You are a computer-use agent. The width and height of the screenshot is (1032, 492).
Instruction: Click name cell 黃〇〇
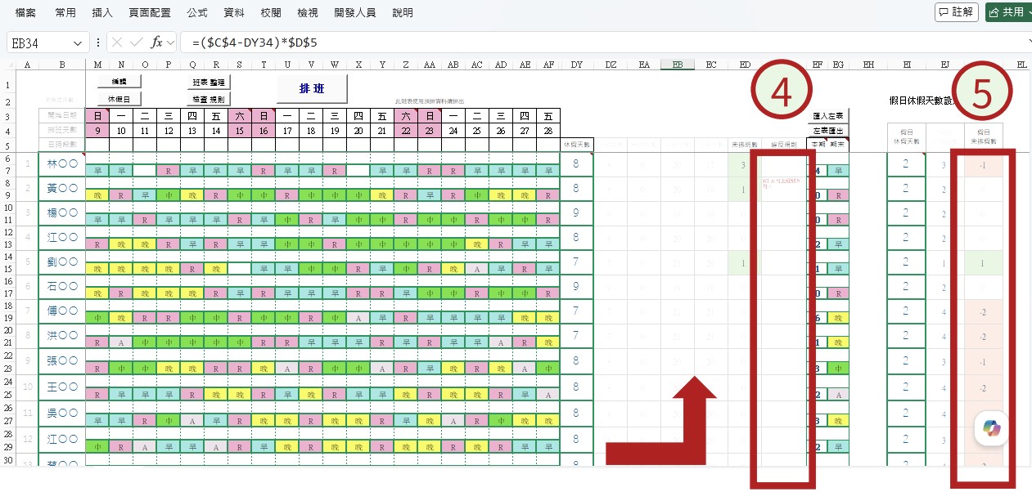(x=62, y=189)
